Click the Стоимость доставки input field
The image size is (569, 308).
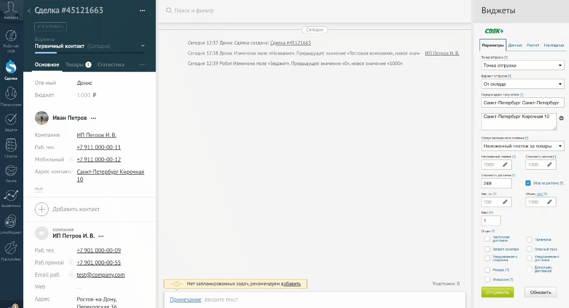pos(496,183)
